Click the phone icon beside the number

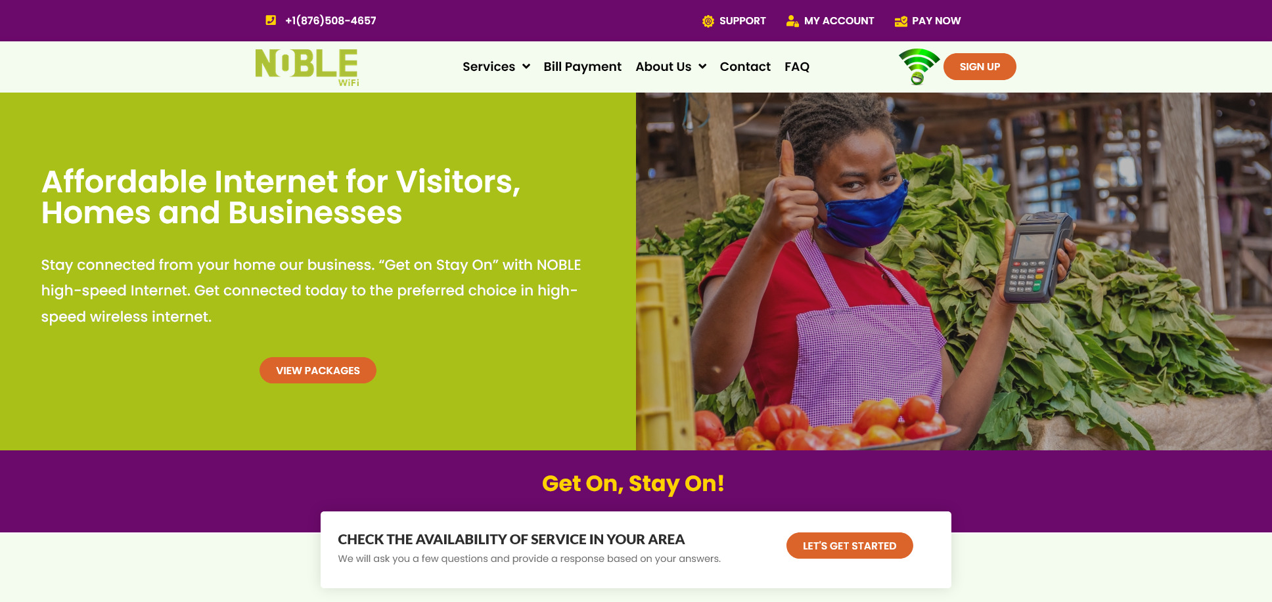pyautogui.click(x=271, y=20)
